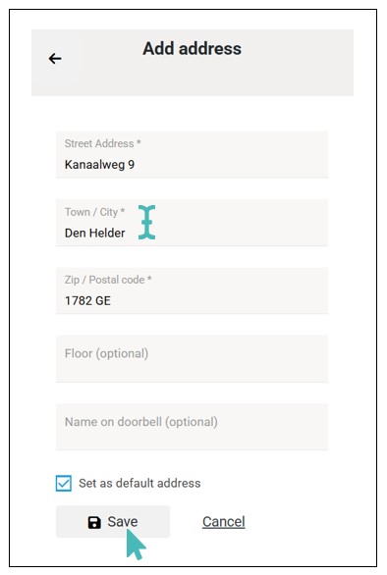The image size is (387, 575).
Task: Focus the Town / City input field
Action: point(192,223)
